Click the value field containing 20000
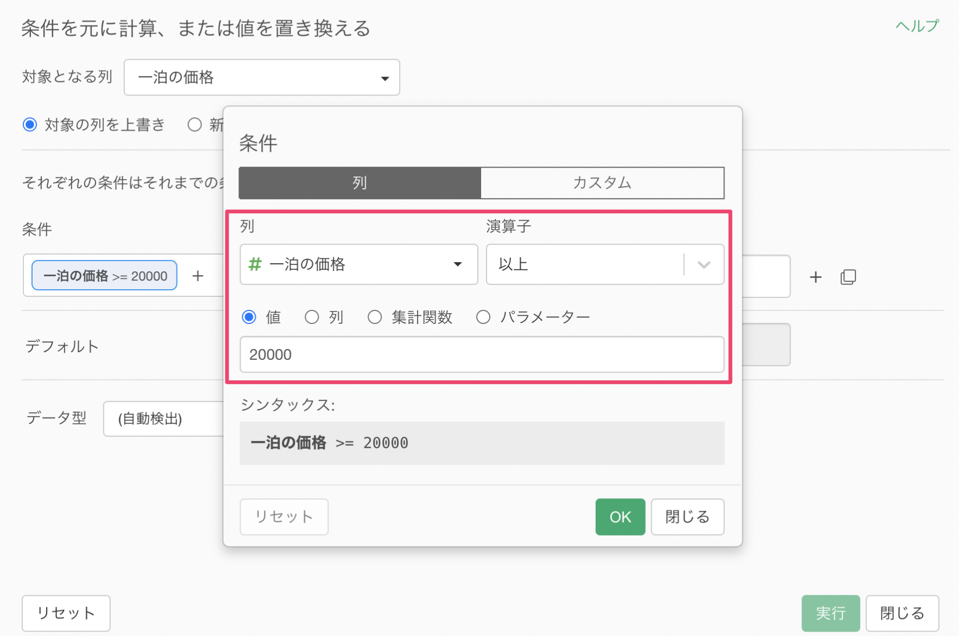 pos(482,354)
